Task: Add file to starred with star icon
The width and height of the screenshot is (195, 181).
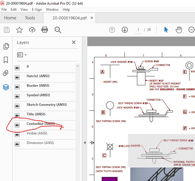Action: (x=19, y=30)
